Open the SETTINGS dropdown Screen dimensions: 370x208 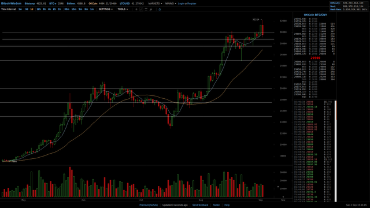[x=105, y=9]
